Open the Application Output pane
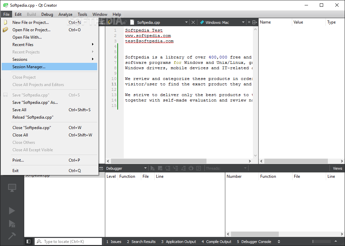This screenshot has height=246, width=345. 179,242
